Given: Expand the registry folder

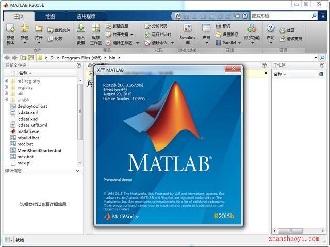Looking at the screenshot, I should pos(6,87).
